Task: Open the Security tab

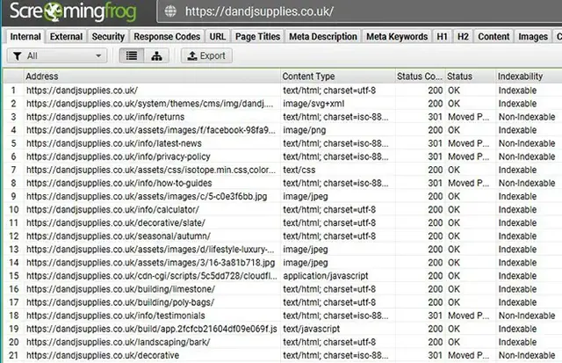Action: [x=108, y=37]
